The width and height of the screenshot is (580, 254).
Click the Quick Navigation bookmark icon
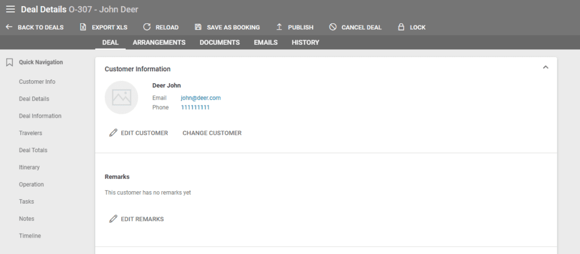(9, 62)
